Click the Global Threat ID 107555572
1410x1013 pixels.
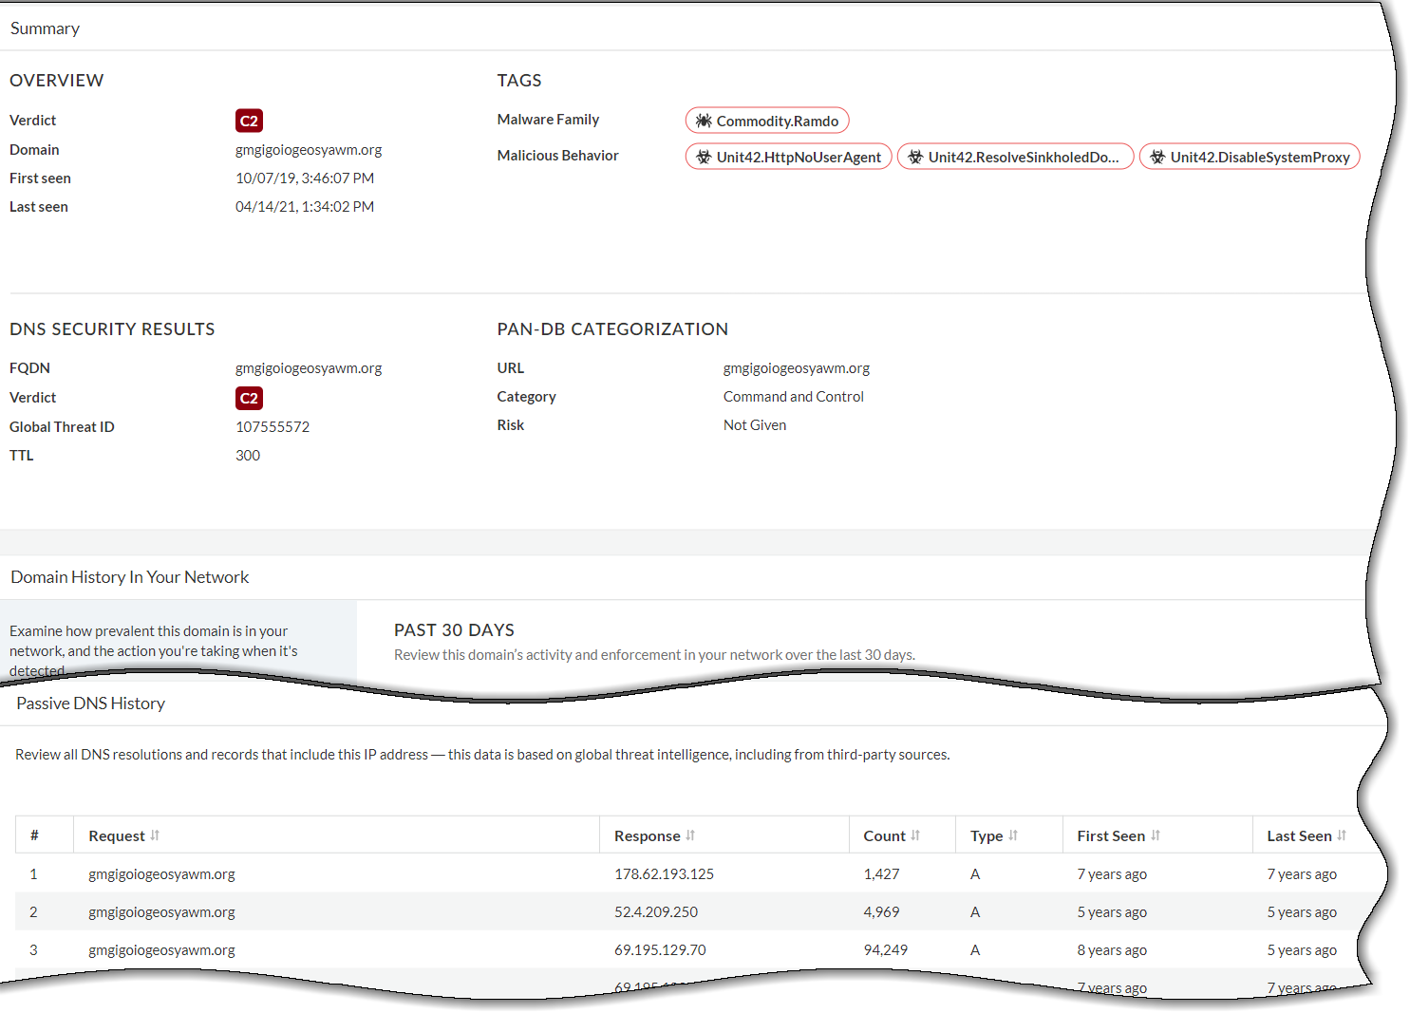click(x=273, y=427)
